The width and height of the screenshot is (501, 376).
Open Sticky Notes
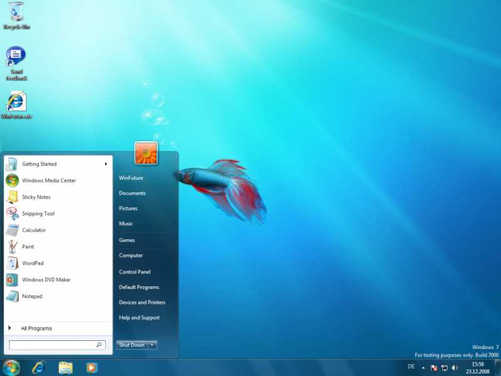pos(34,197)
